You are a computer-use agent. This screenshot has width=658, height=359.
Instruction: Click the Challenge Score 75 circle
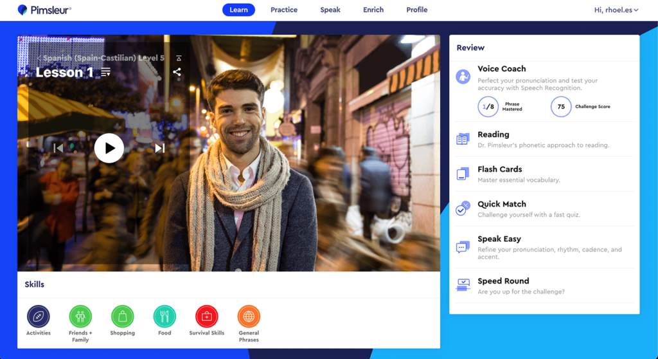[x=561, y=107]
